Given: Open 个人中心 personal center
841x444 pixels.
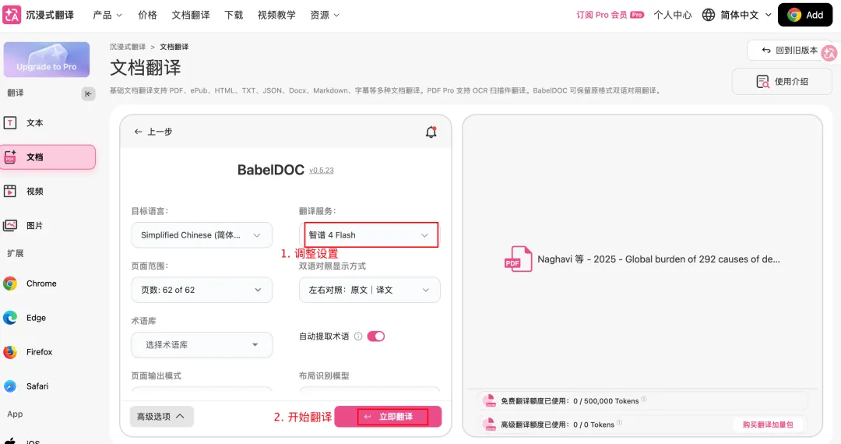Looking at the screenshot, I should [x=673, y=15].
